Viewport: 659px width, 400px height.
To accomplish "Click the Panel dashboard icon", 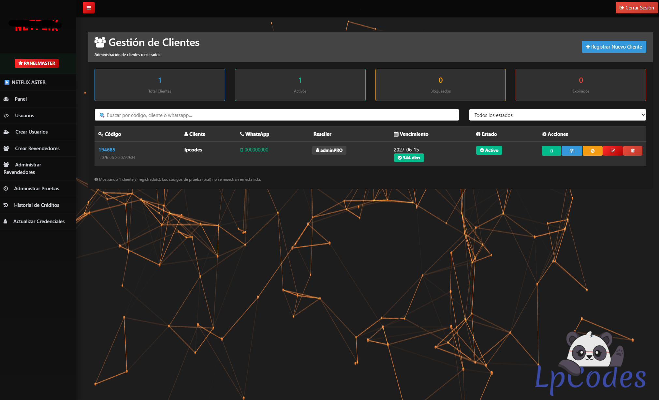I will [x=6, y=99].
